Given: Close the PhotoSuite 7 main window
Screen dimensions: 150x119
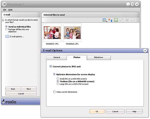Looking at the screenshot, I should [x=137, y=4].
